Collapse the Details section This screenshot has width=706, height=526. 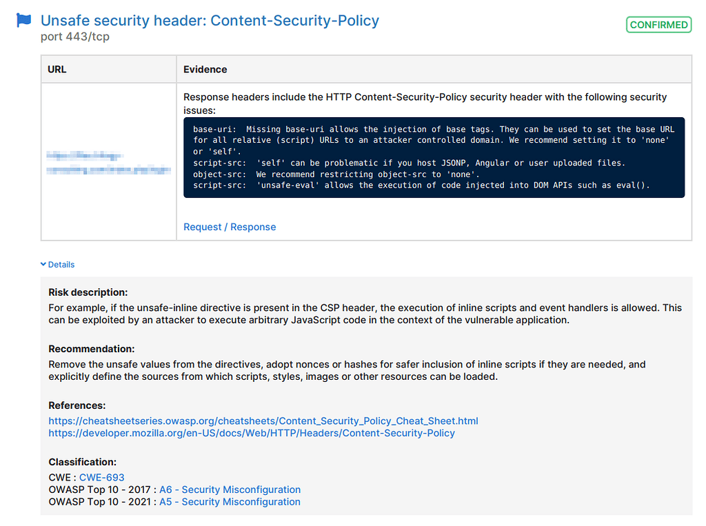point(57,265)
